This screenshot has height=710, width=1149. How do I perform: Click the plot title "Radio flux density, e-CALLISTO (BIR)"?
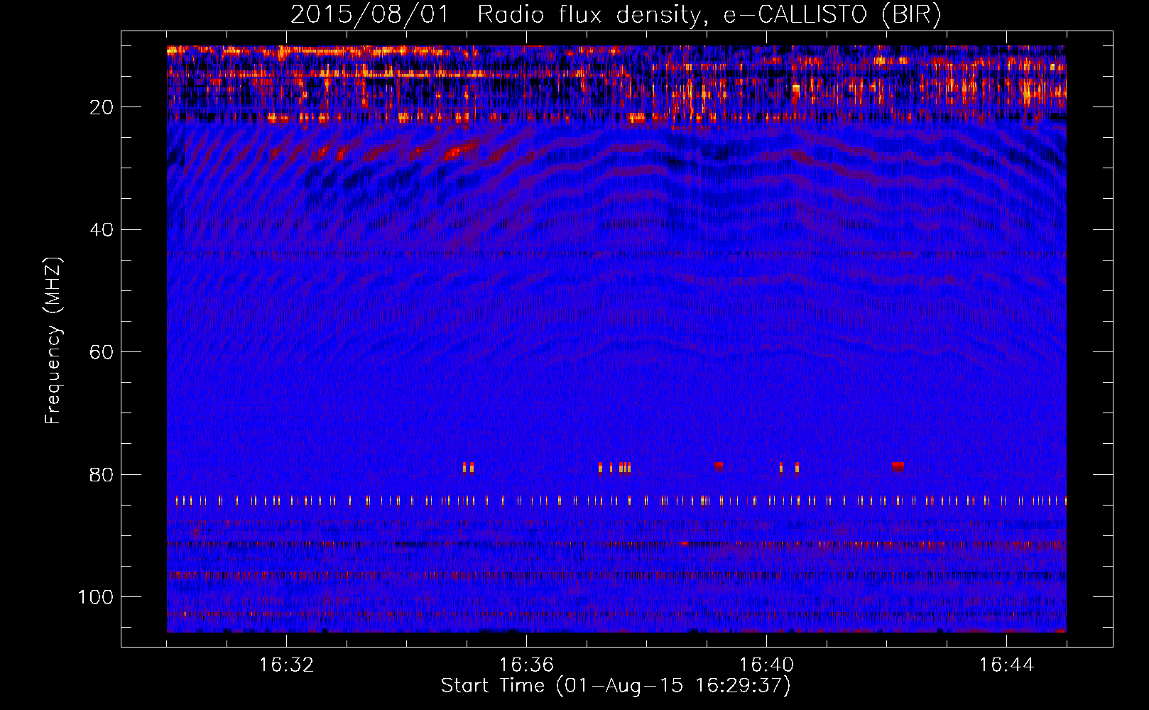tap(709, 15)
